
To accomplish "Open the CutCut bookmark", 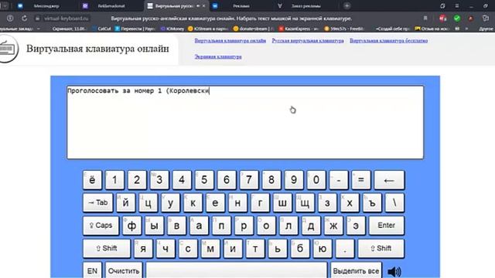I will (101, 29).
